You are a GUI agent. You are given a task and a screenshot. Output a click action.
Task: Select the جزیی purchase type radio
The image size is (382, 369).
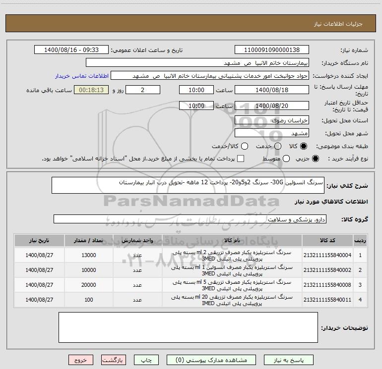tap(315, 158)
